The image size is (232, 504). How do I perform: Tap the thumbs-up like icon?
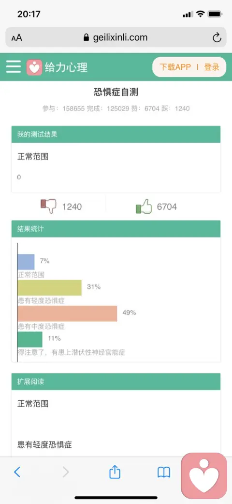[144, 206]
